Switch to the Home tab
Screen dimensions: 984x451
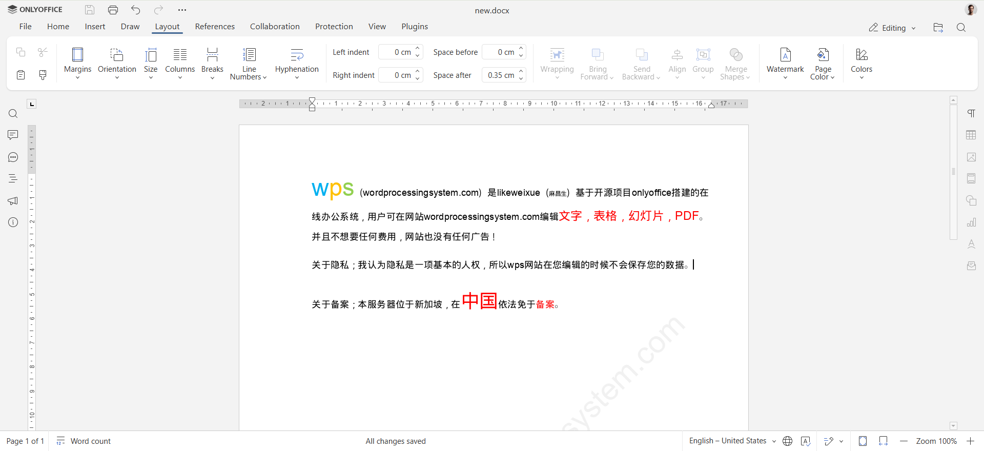58,27
